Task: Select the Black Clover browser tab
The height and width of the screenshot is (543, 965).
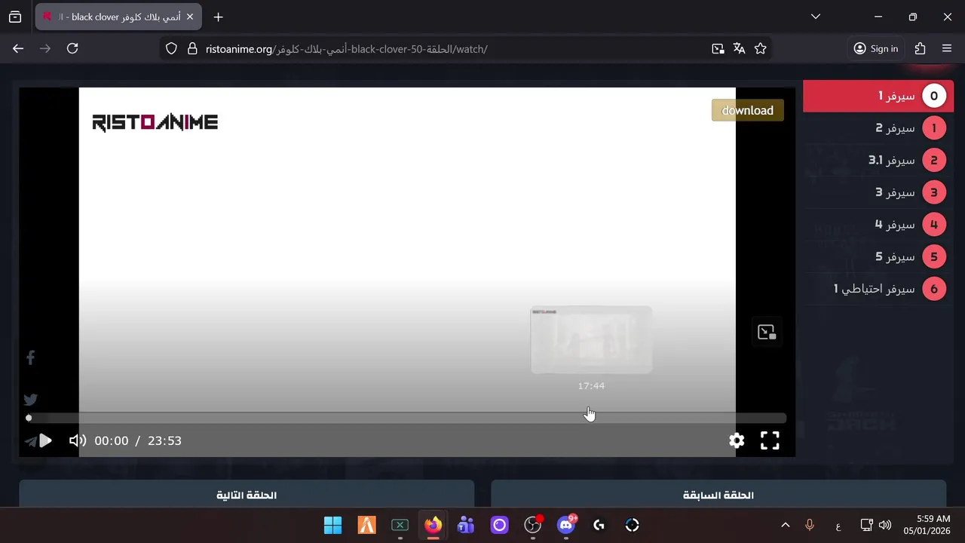Action: point(118,17)
